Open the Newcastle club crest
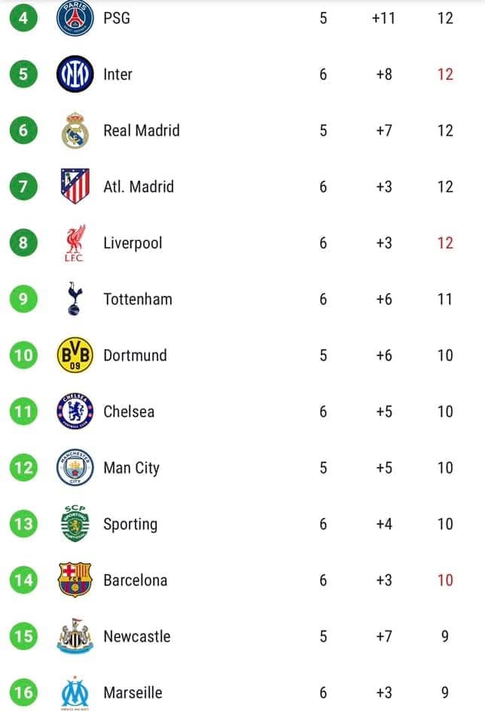The width and height of the screenshot is (485, 723). point(75,636)
